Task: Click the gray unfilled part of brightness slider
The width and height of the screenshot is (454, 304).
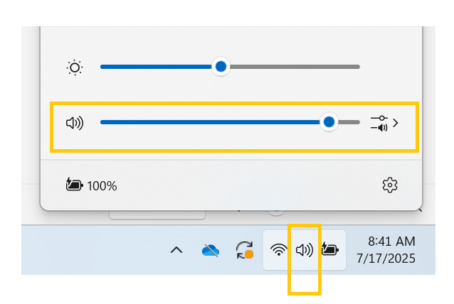Action: 295,67
